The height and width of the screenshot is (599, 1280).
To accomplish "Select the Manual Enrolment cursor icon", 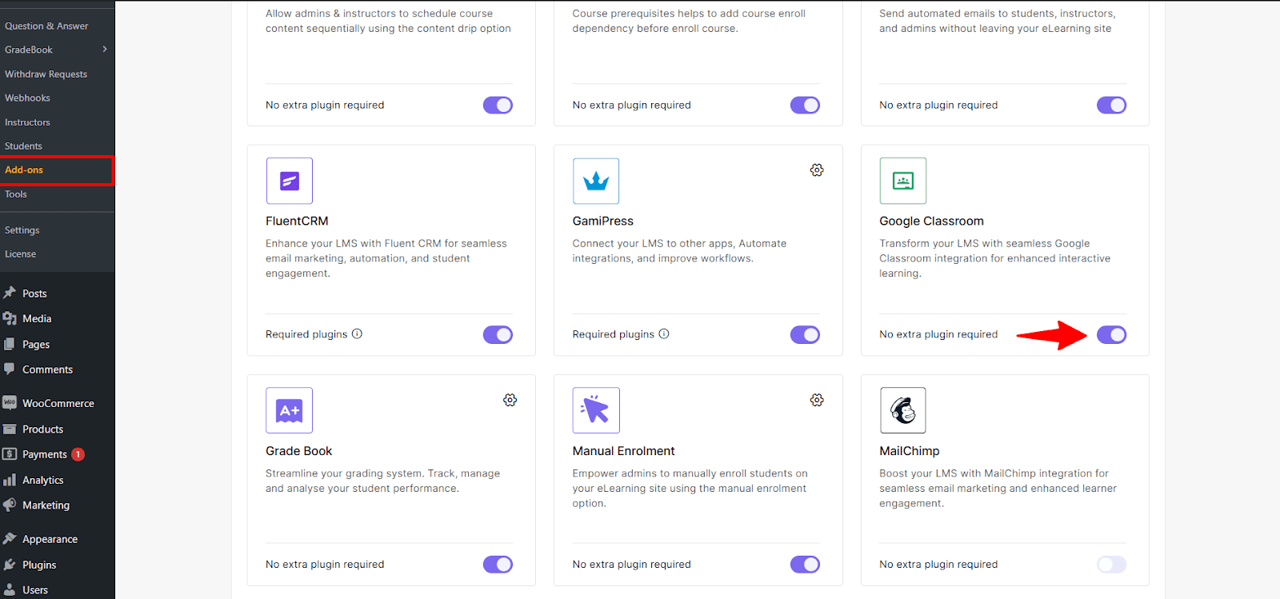I will [x=596, y=410].
